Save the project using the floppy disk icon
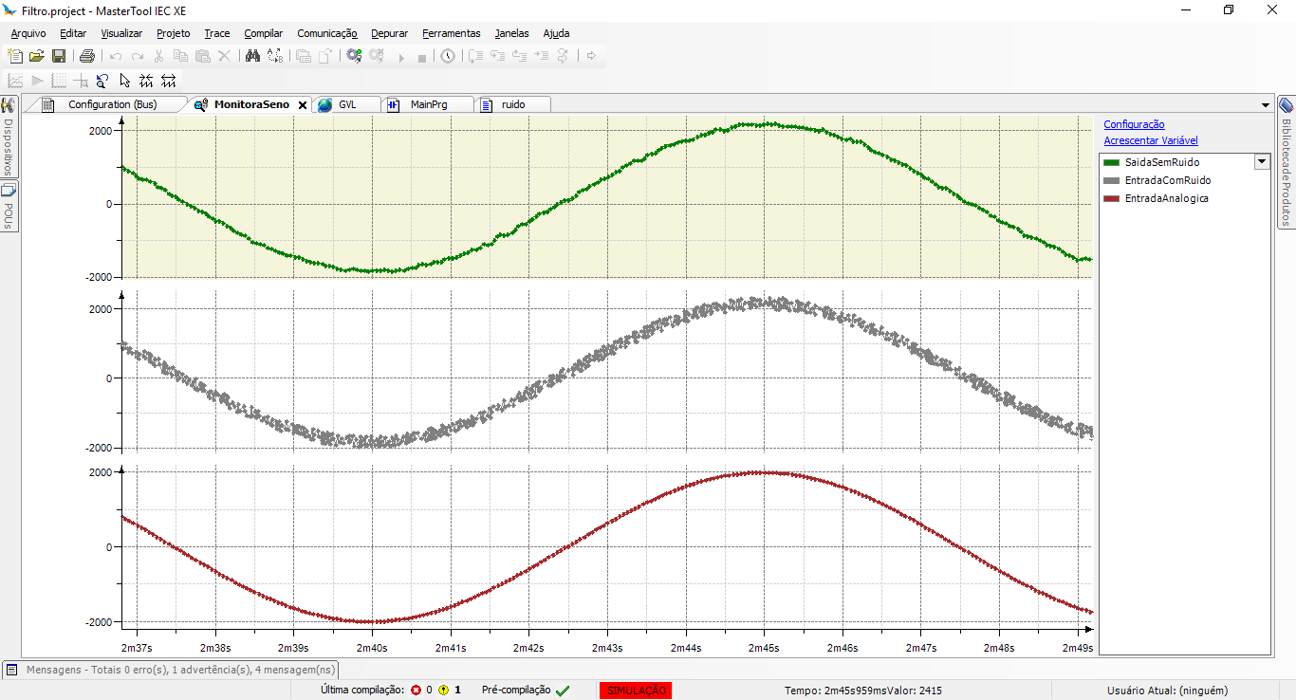1296x700 pixels. pos(59,56)
